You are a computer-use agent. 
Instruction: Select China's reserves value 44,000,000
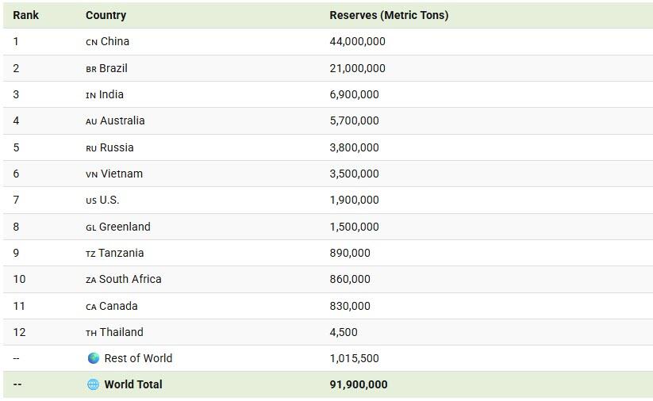[357, 41]
